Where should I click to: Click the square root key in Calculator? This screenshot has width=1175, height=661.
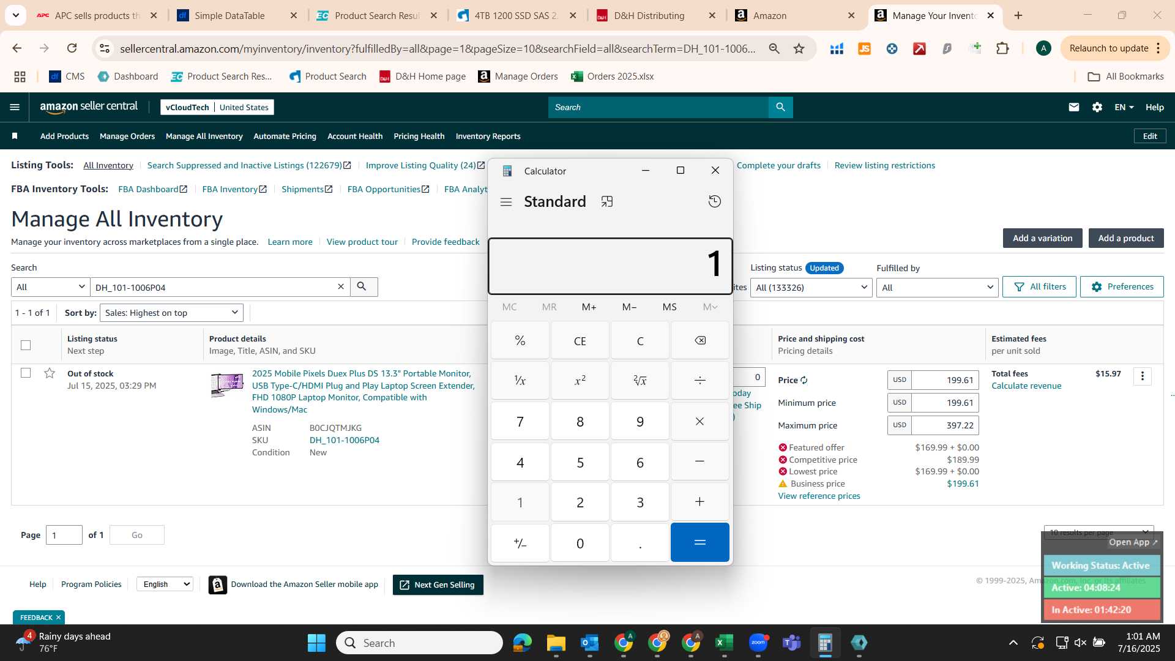click(640, 381)
